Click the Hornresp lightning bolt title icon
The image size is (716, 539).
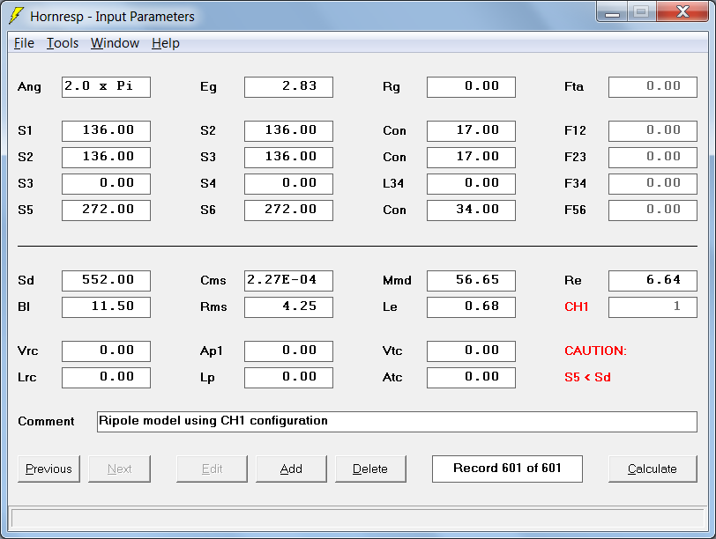[x=17, y=16]
